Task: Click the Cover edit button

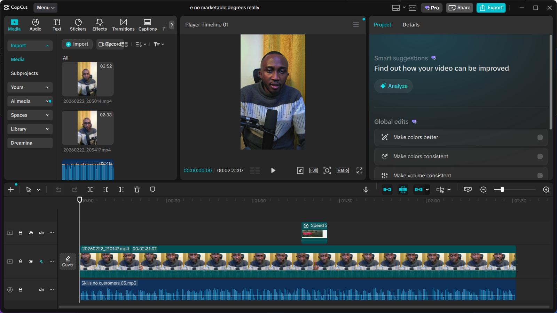Action: click(68, 262)
